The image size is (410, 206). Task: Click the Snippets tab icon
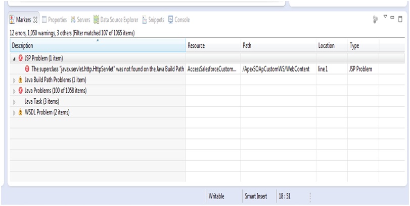145,20
